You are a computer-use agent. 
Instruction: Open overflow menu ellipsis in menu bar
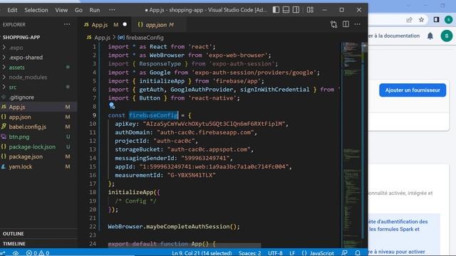pyautogui.click(x=112, y=10)
